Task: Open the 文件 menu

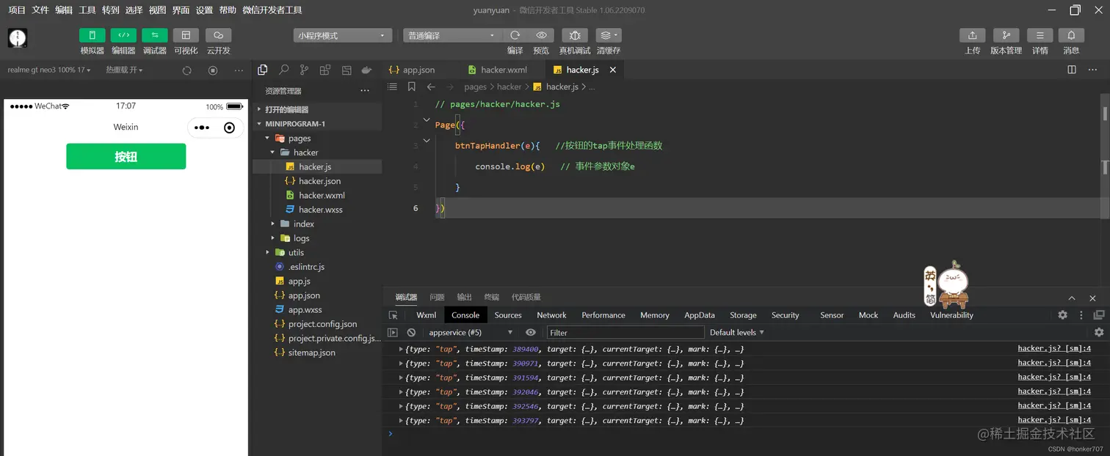Action: [x=40, y=10]
